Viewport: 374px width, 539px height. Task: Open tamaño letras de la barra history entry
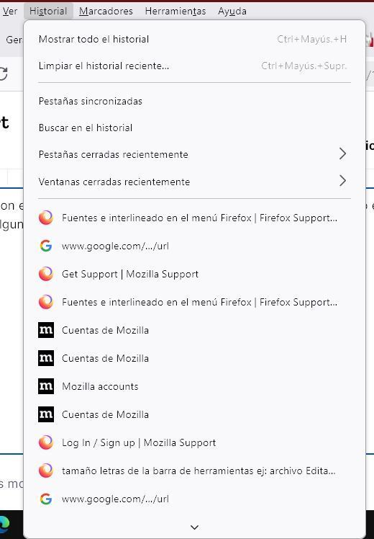[x=194, y=471]
